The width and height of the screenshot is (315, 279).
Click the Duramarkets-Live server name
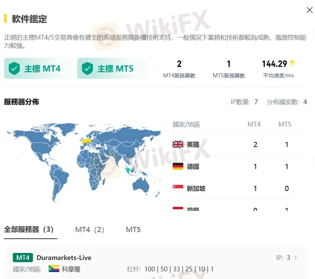click(x=64, y=257)
